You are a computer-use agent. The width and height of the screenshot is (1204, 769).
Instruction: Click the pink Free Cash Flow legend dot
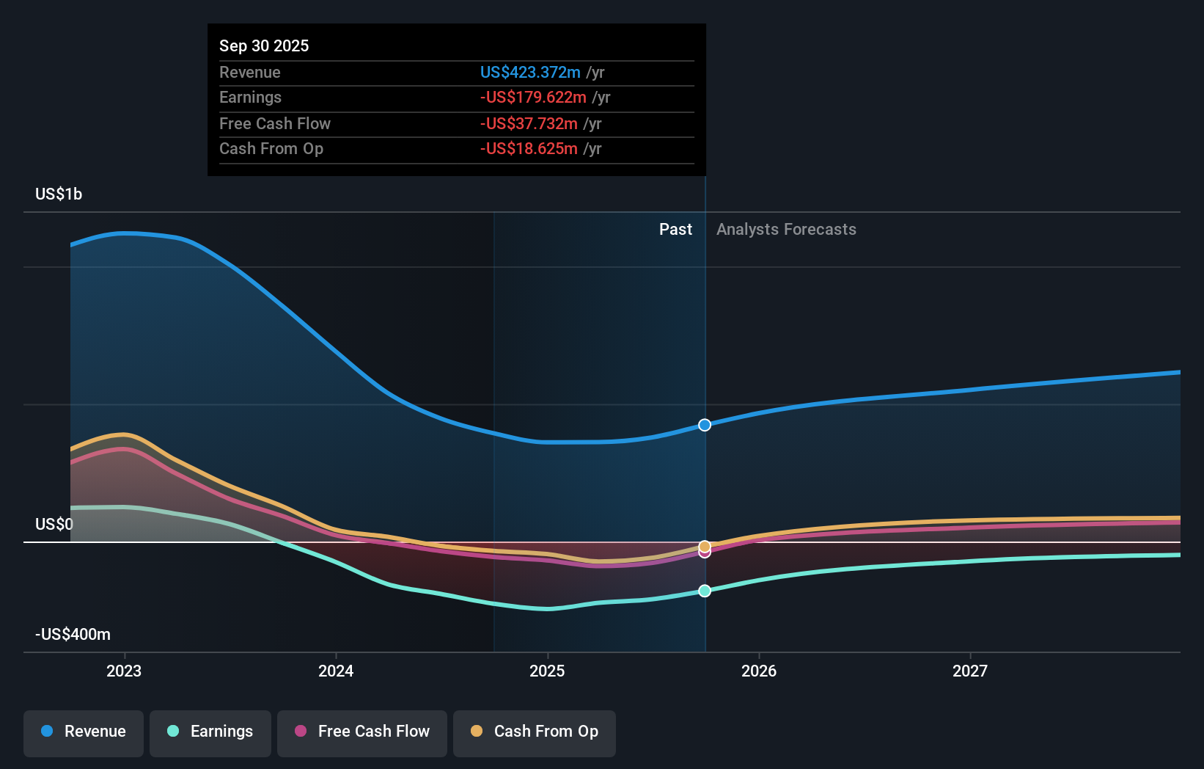[x=300, y=732]
